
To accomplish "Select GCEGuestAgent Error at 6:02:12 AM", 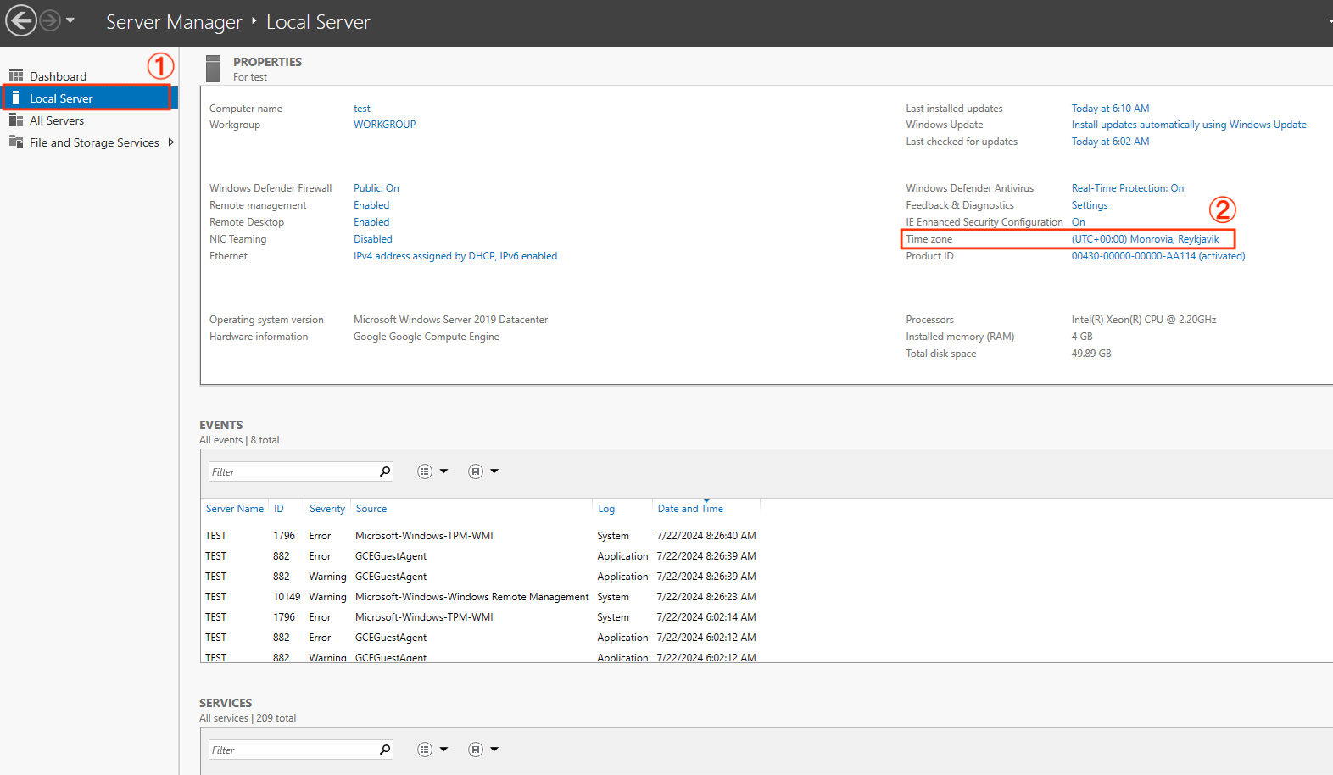I will click(x=481, y=638).
